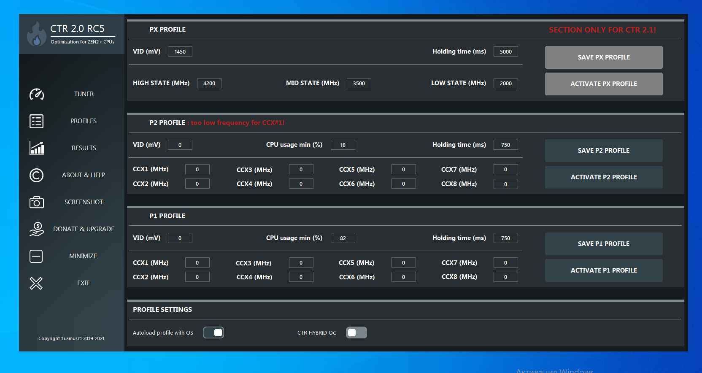This screenshot has width=702, height=373.
Task: Select SCREENSHOT in the sidebar
Action: point(84,202)
